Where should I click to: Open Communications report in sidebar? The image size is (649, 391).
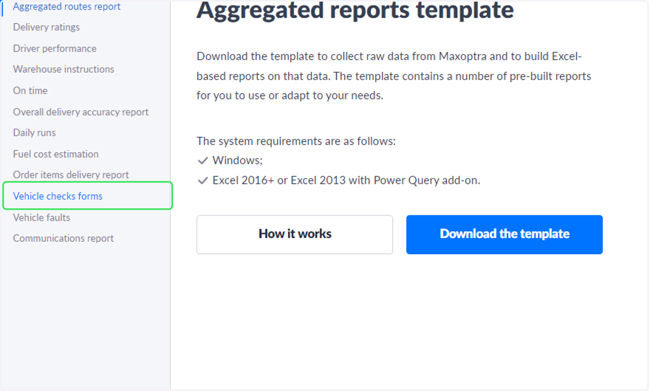pos(63,238)
